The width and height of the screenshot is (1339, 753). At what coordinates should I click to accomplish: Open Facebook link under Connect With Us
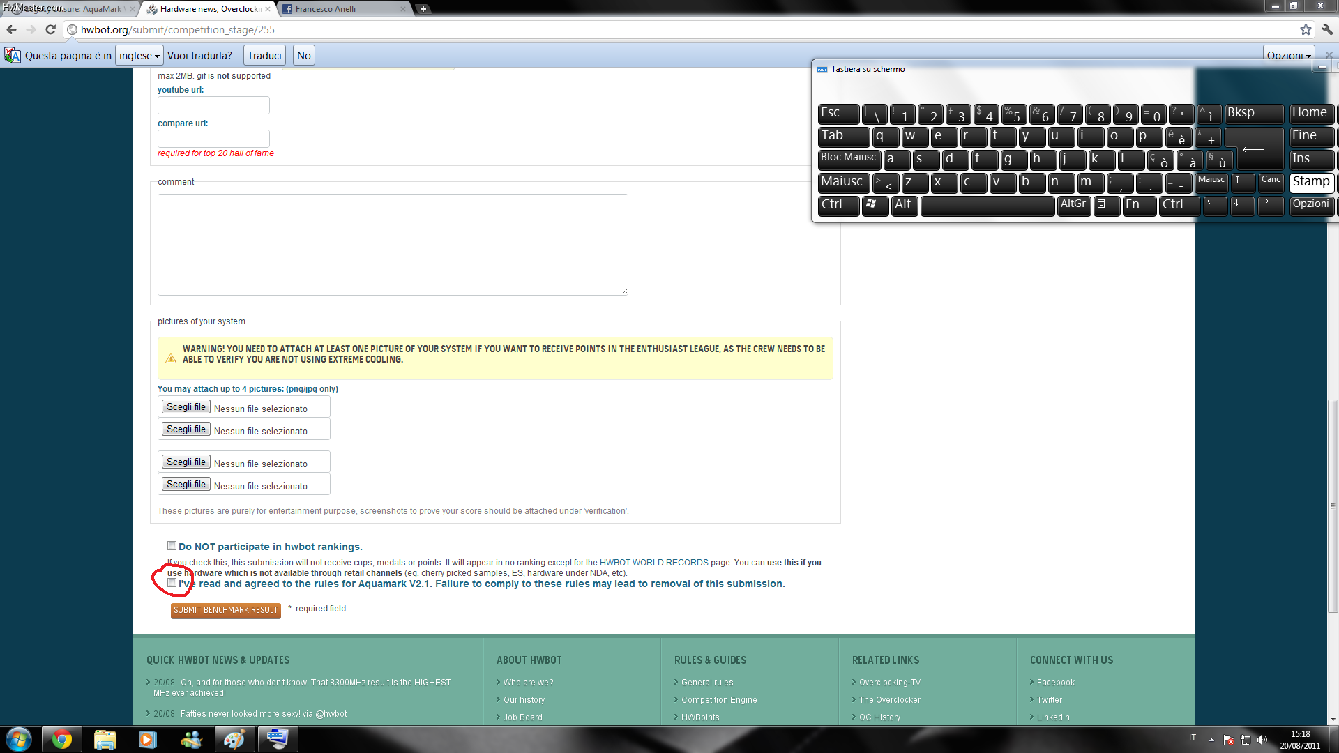pos(1056,683)
